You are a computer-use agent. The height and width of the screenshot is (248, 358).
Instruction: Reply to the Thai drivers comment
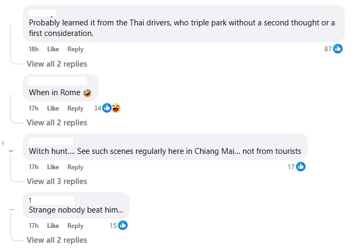click(x=75, y=49)
